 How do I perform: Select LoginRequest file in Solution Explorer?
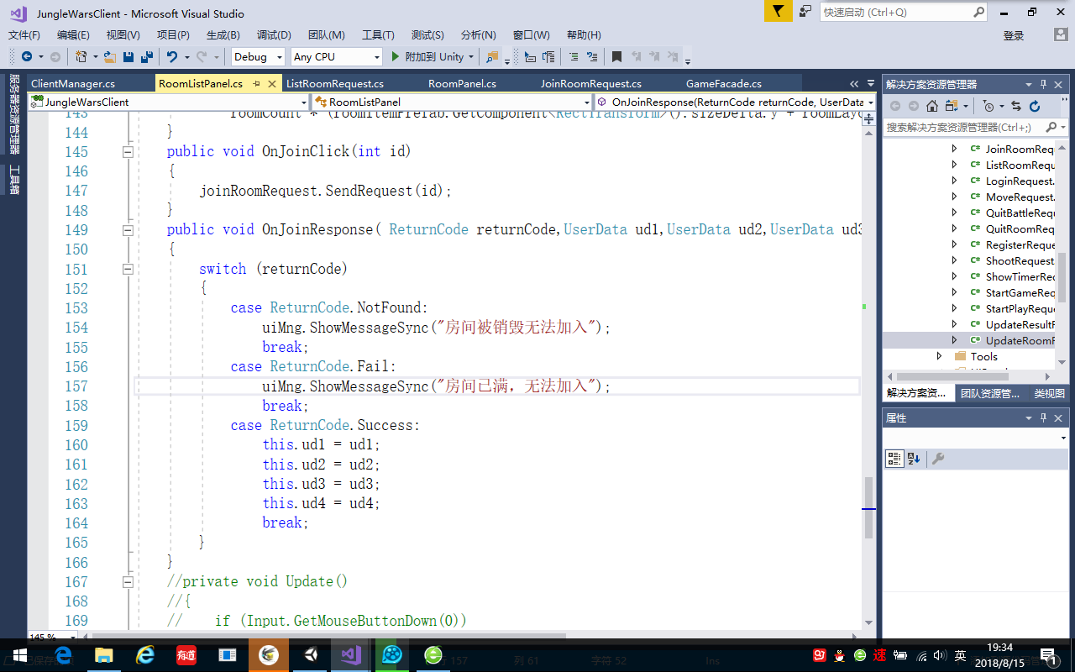(1020, 181)
